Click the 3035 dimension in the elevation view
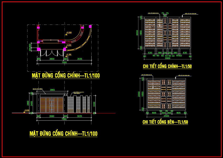The width and height of the screenshot is (223, 158). coord(79,116)
